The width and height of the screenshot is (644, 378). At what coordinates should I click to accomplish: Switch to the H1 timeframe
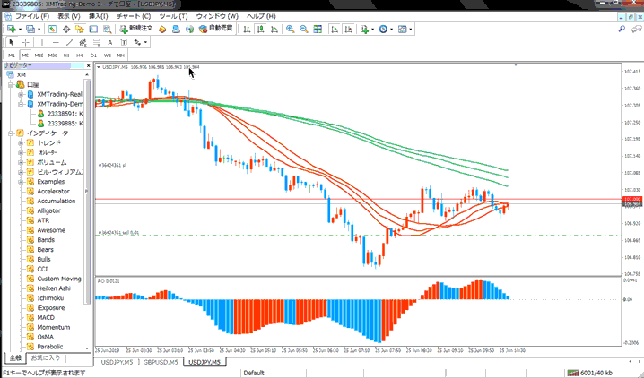66,56
